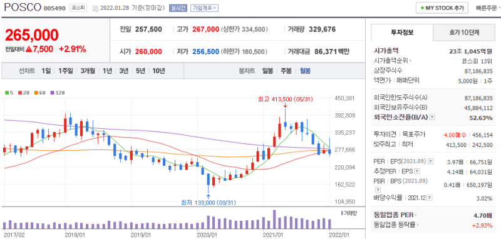The width and height of the screenshot is (501, 239).
Task: Click the POSCO stock name heading
Action: point(23,7)
